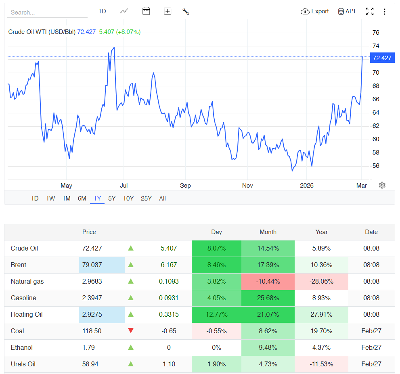Open the three-dot more options menu
400x374 pixels.
(x=384, y=11)
